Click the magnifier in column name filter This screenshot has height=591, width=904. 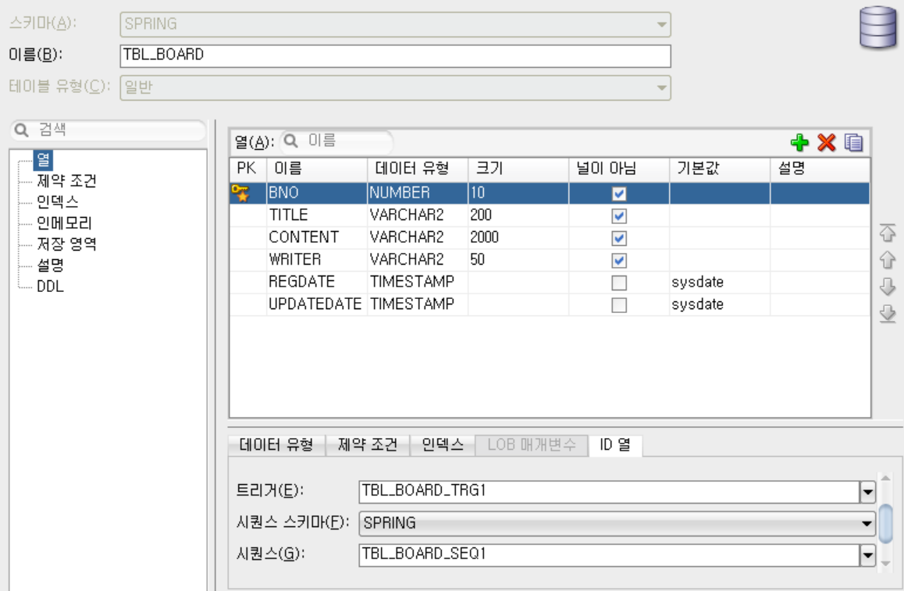pos(291,141)
